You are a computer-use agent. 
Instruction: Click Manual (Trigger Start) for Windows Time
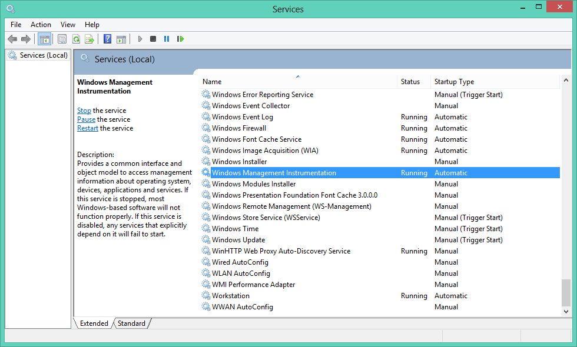click(x=469, y=229)
